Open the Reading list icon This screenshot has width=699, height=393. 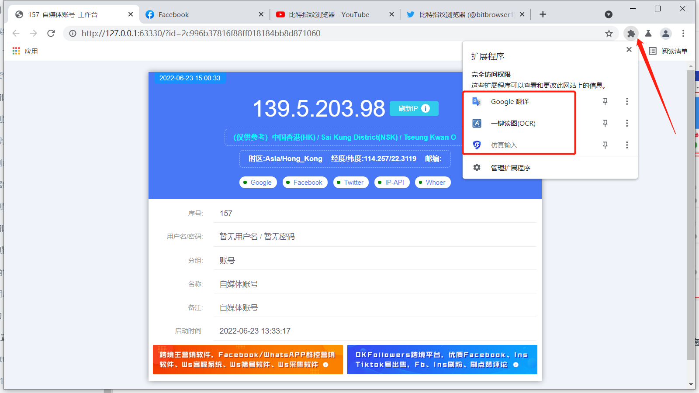653,51
